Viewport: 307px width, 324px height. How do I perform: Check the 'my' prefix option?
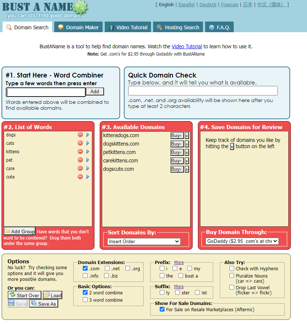tap(189, 268)
